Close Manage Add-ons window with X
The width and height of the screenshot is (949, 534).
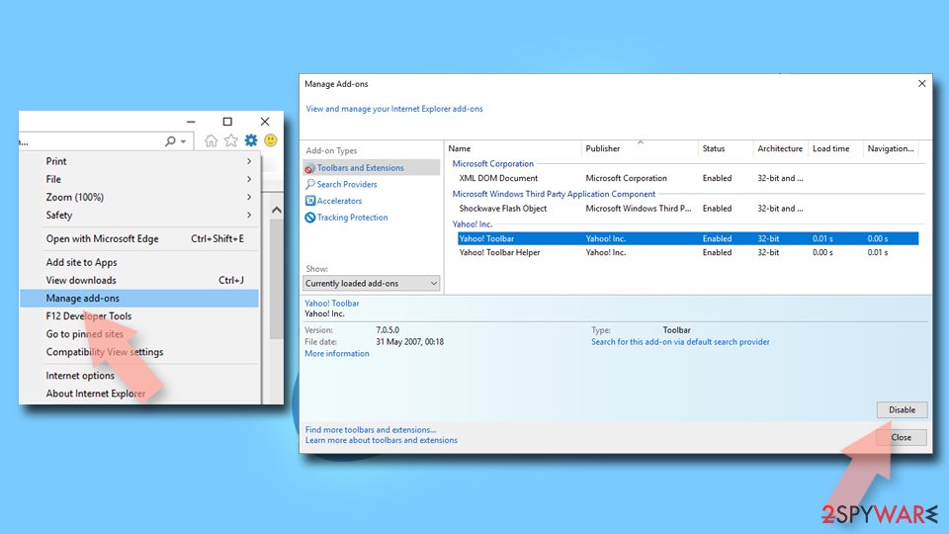click(921, 83)
